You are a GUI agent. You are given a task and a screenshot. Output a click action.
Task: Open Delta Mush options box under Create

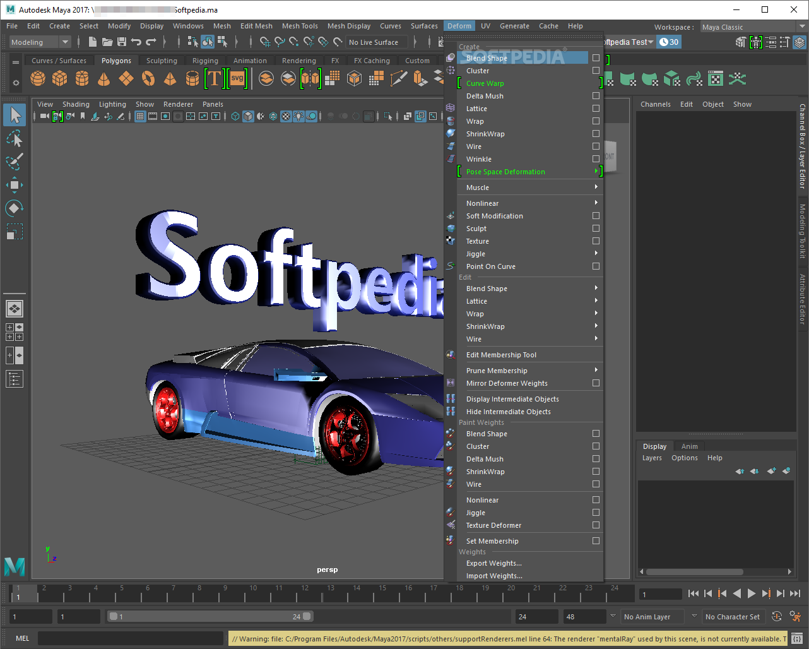596,96
